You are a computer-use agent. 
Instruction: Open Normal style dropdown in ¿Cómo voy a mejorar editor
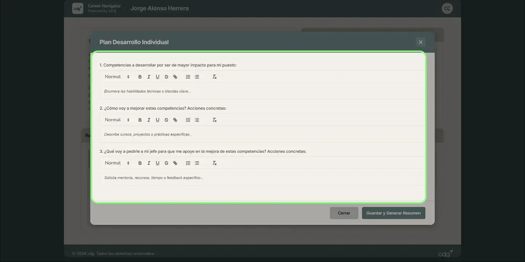(117, 120)
